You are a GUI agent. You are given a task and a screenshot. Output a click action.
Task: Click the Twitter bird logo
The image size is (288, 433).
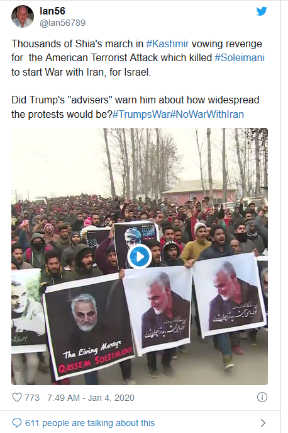point(262,11)
